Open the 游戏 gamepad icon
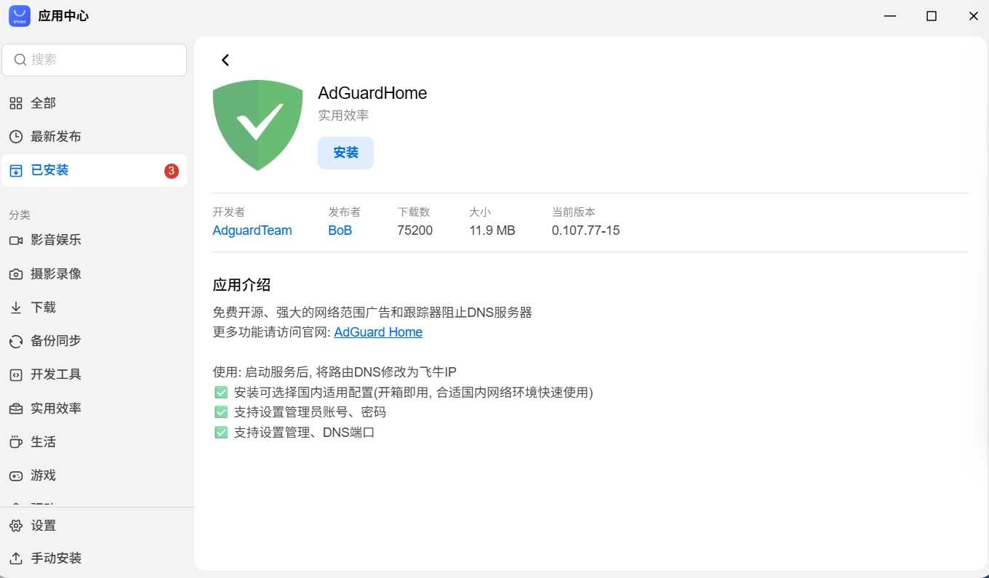Image resolution: width=989 pixels, height=578 pixels. click(16, 475)
